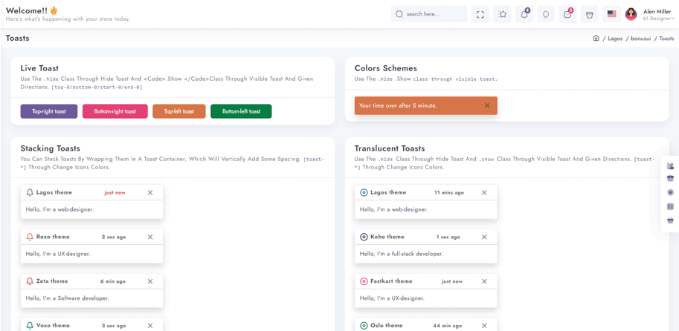Click the light bulb theme icon

(546, 14)
